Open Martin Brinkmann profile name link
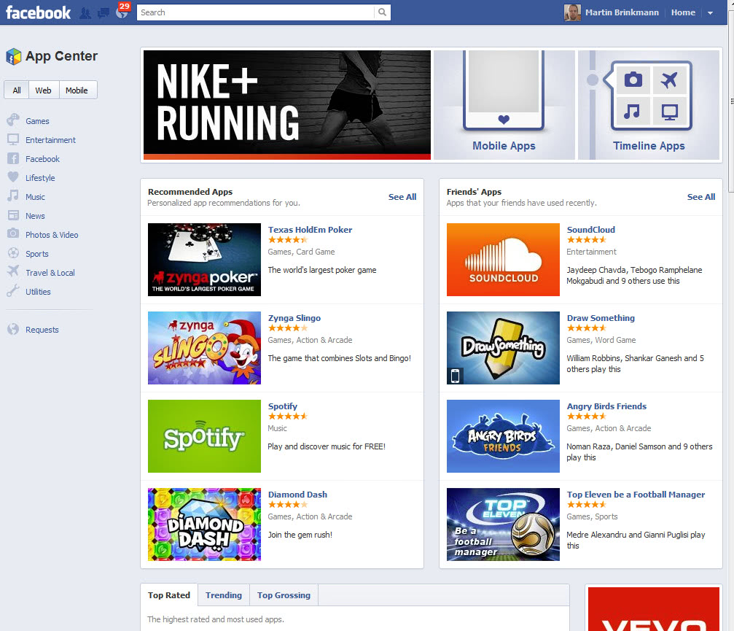The height and width of the screenshot is (631, 734). tap(622, 12)
